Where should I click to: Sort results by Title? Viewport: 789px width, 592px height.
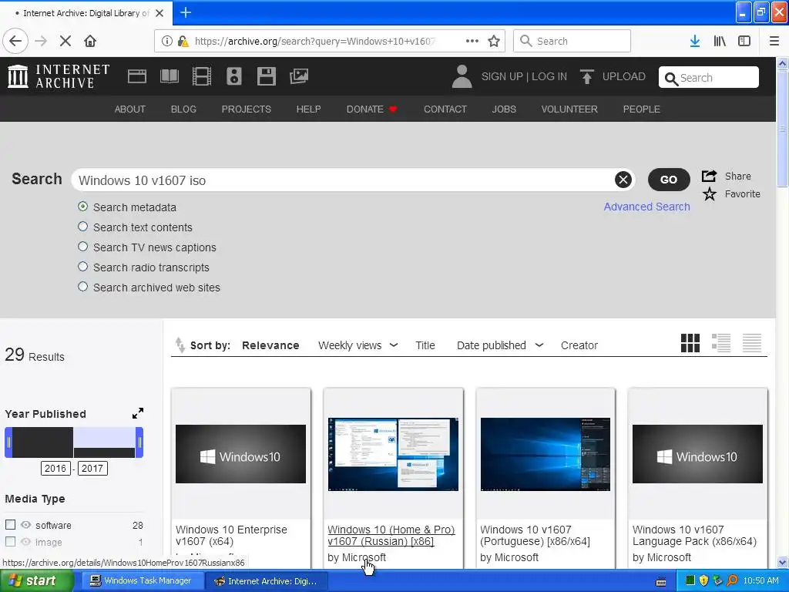tap(425, 345)
